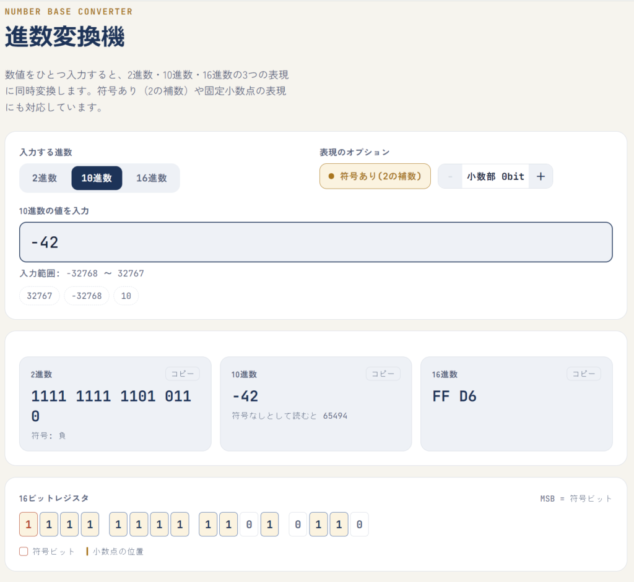Toggle 符号あり(2の補数) signed option
This screenshot has width=634, height=582.
coord(375,176)
